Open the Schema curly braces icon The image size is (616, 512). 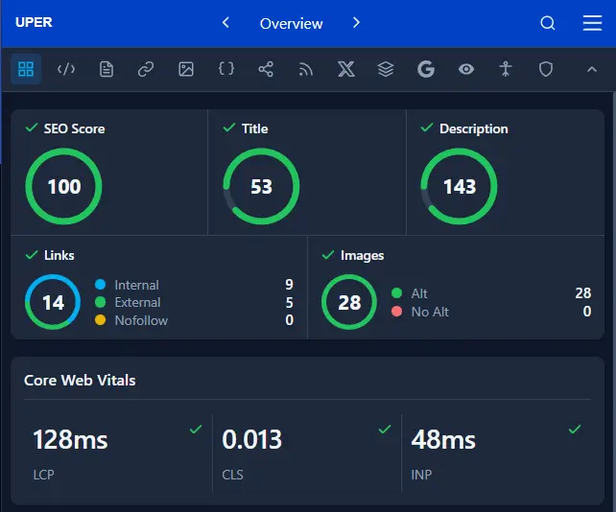(x=225, y=69)
